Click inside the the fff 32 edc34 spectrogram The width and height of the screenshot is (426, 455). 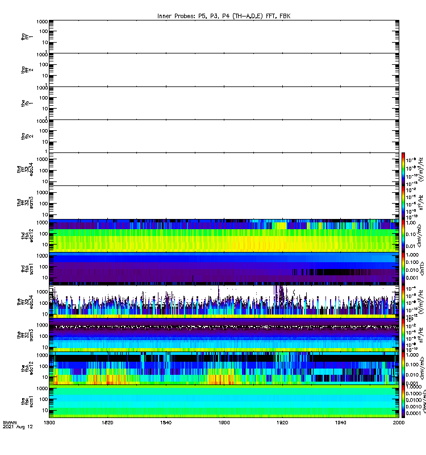tap(224, 302)
